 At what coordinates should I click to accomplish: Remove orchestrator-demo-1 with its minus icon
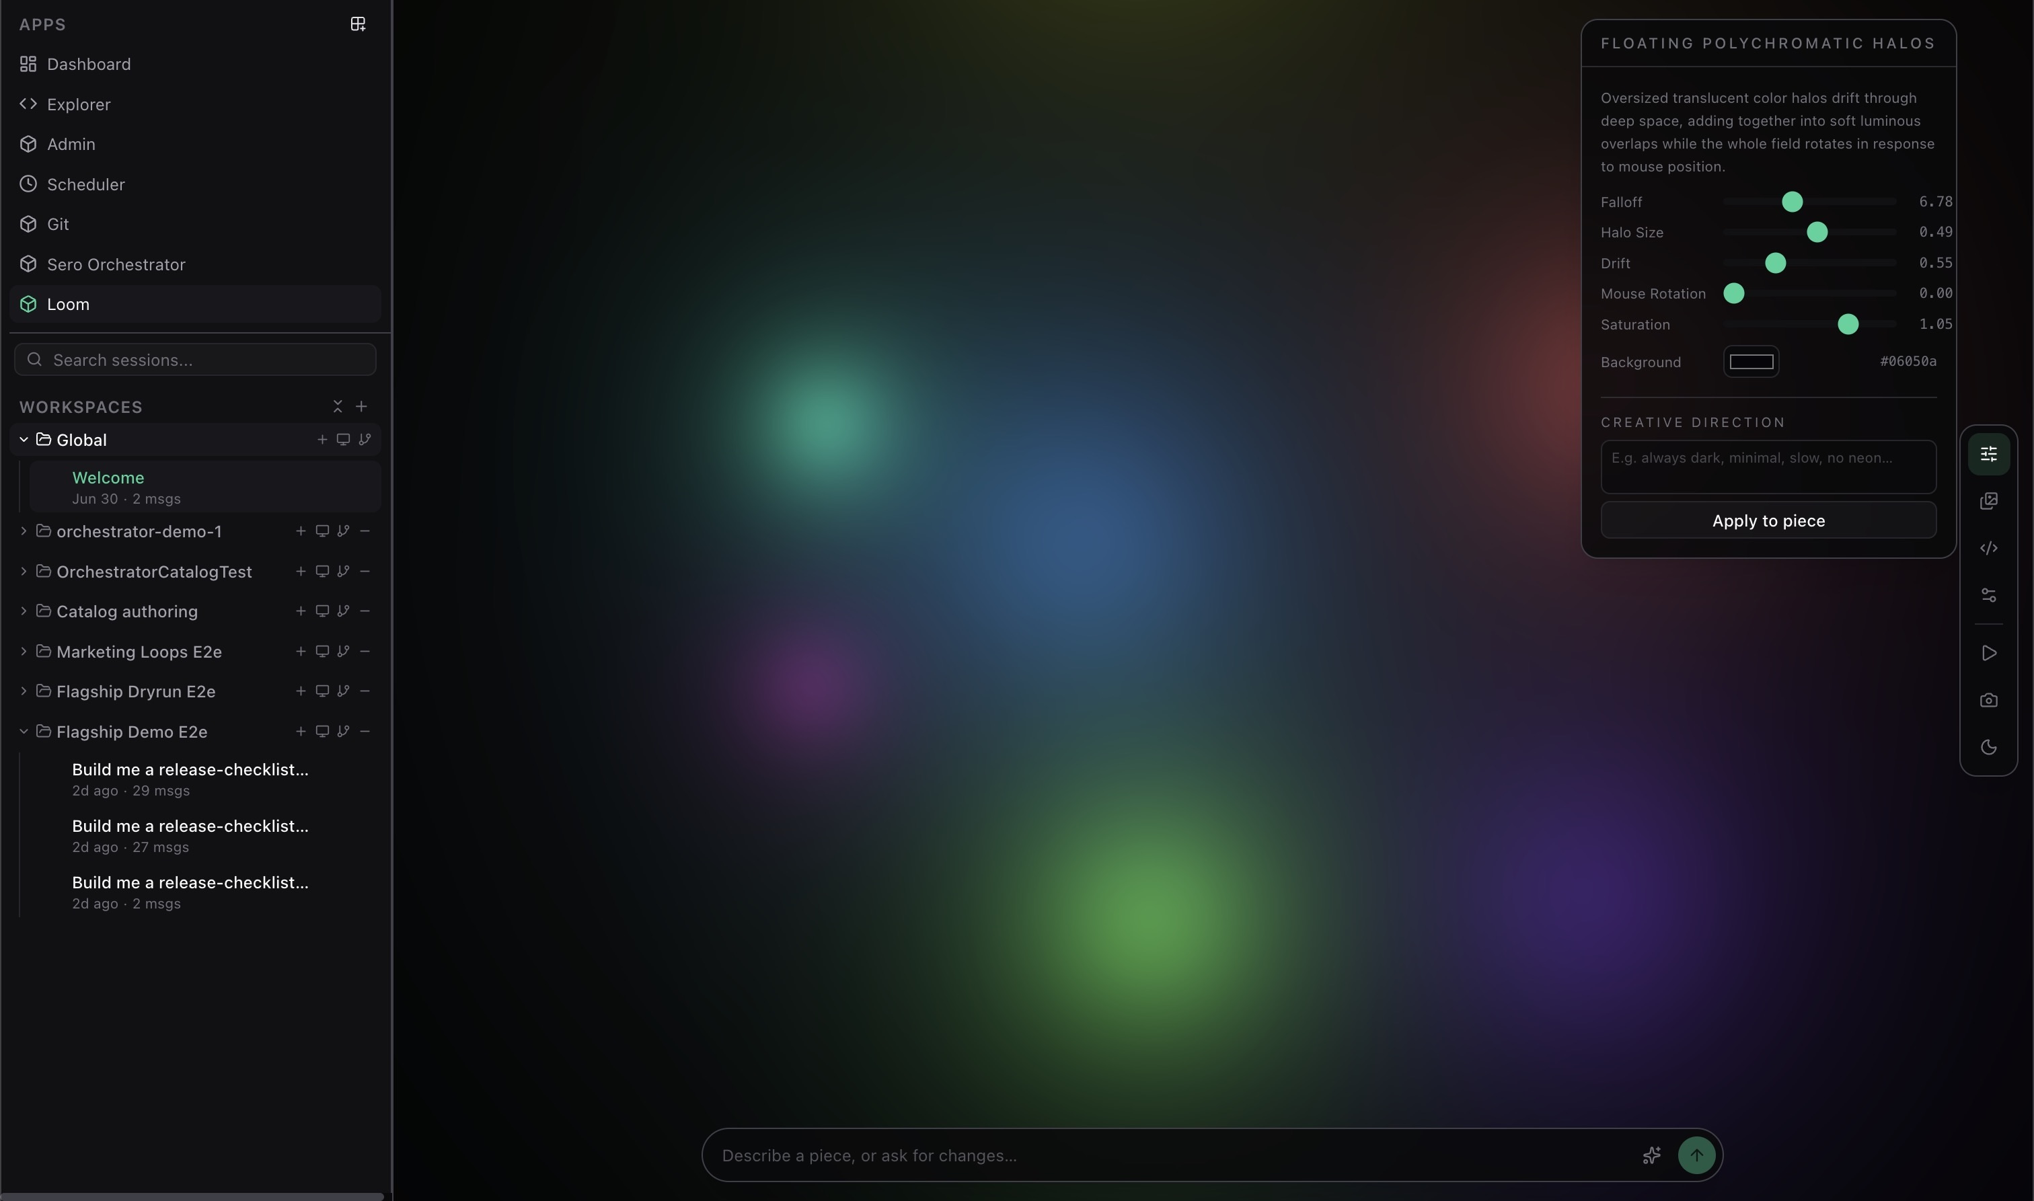(365, 531)
